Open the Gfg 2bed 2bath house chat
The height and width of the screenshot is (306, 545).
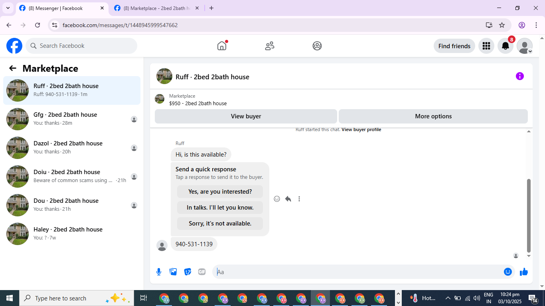(72, 119)
